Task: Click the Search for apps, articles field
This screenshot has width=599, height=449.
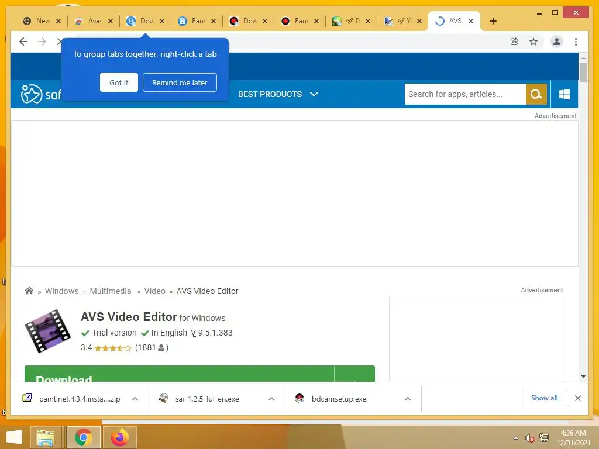Action: tap(465, 94)
